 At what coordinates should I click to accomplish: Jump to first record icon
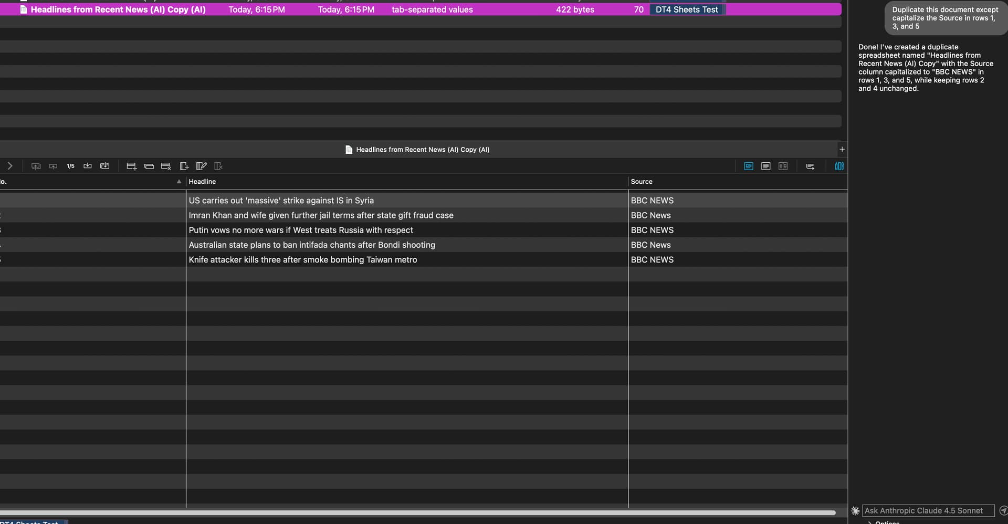36,166
